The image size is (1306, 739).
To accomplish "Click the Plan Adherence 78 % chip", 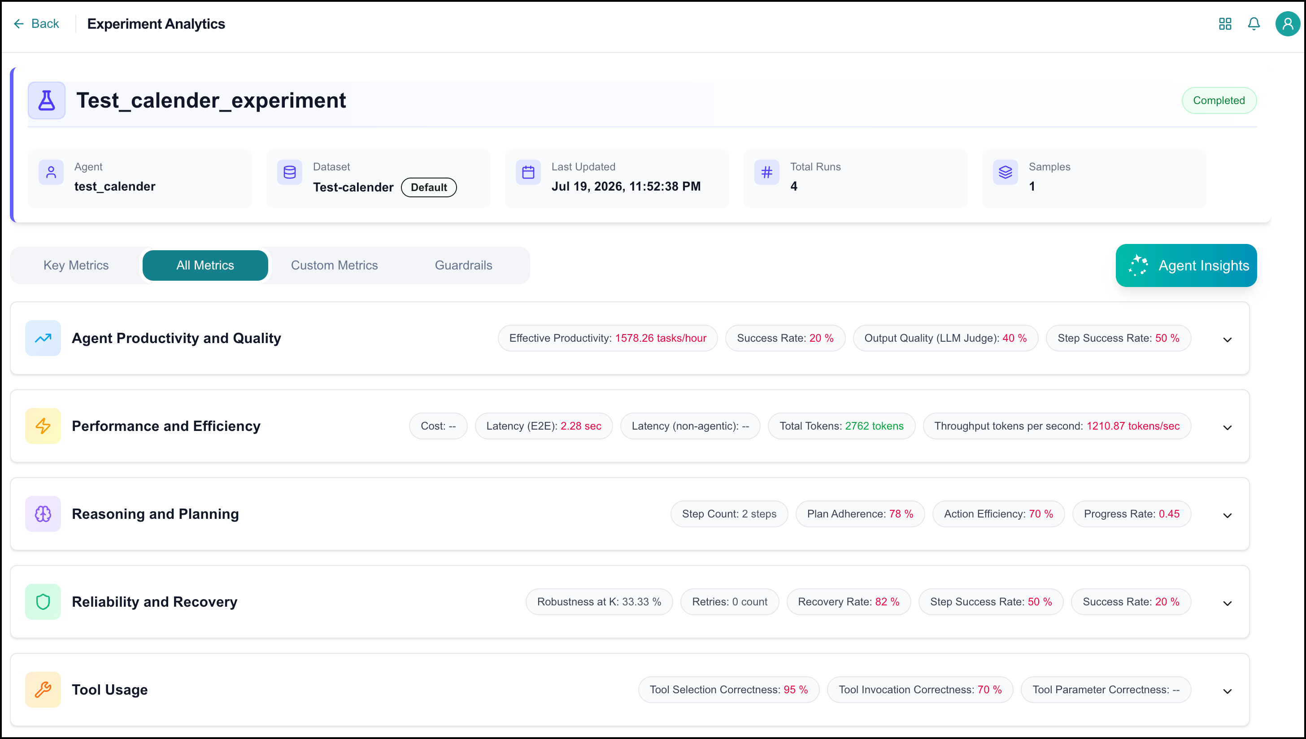I will (860, 513).
